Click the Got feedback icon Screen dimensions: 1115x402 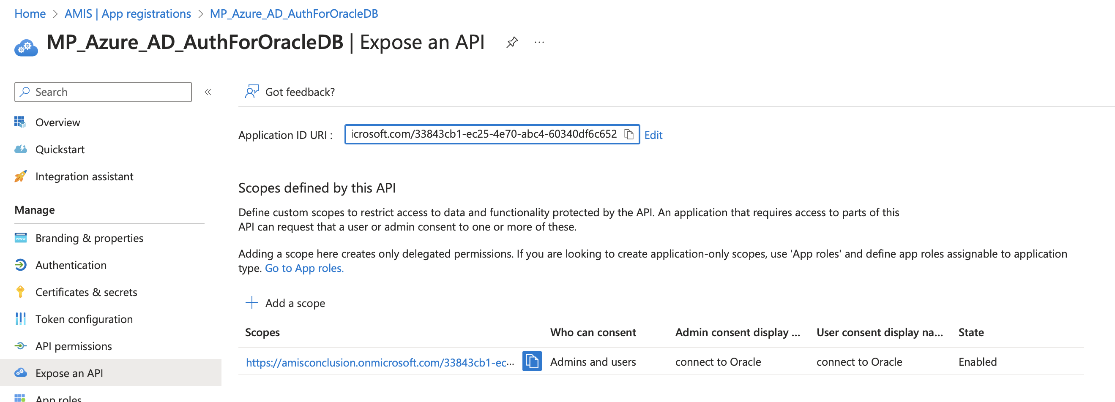(x=251, y=92)
